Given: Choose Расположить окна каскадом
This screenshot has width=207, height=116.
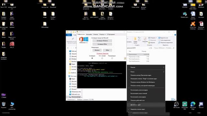Looking at the screenshot, I should (x=146, y=90).
